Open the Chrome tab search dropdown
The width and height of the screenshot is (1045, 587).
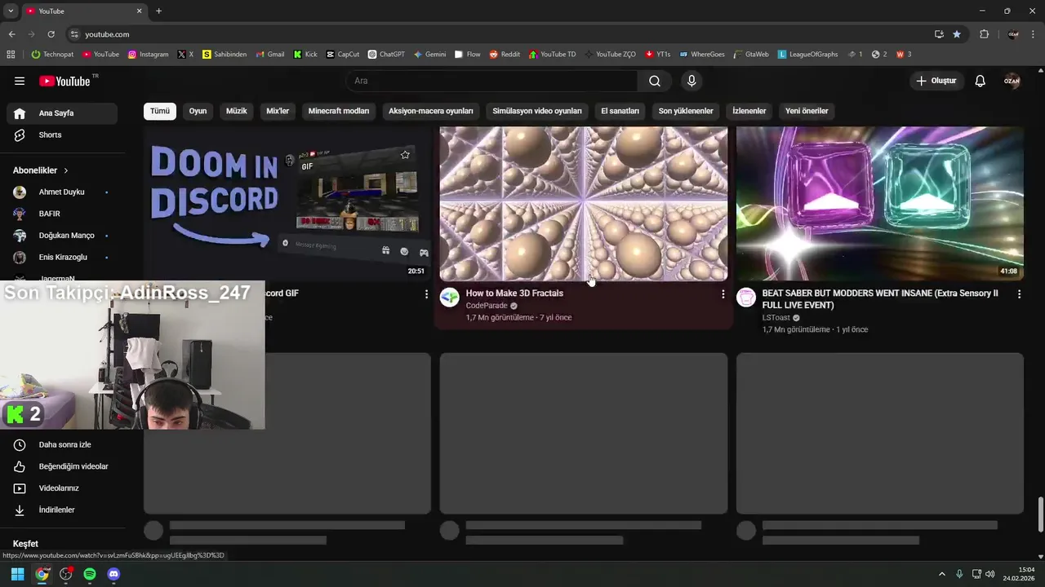(11, 11)
